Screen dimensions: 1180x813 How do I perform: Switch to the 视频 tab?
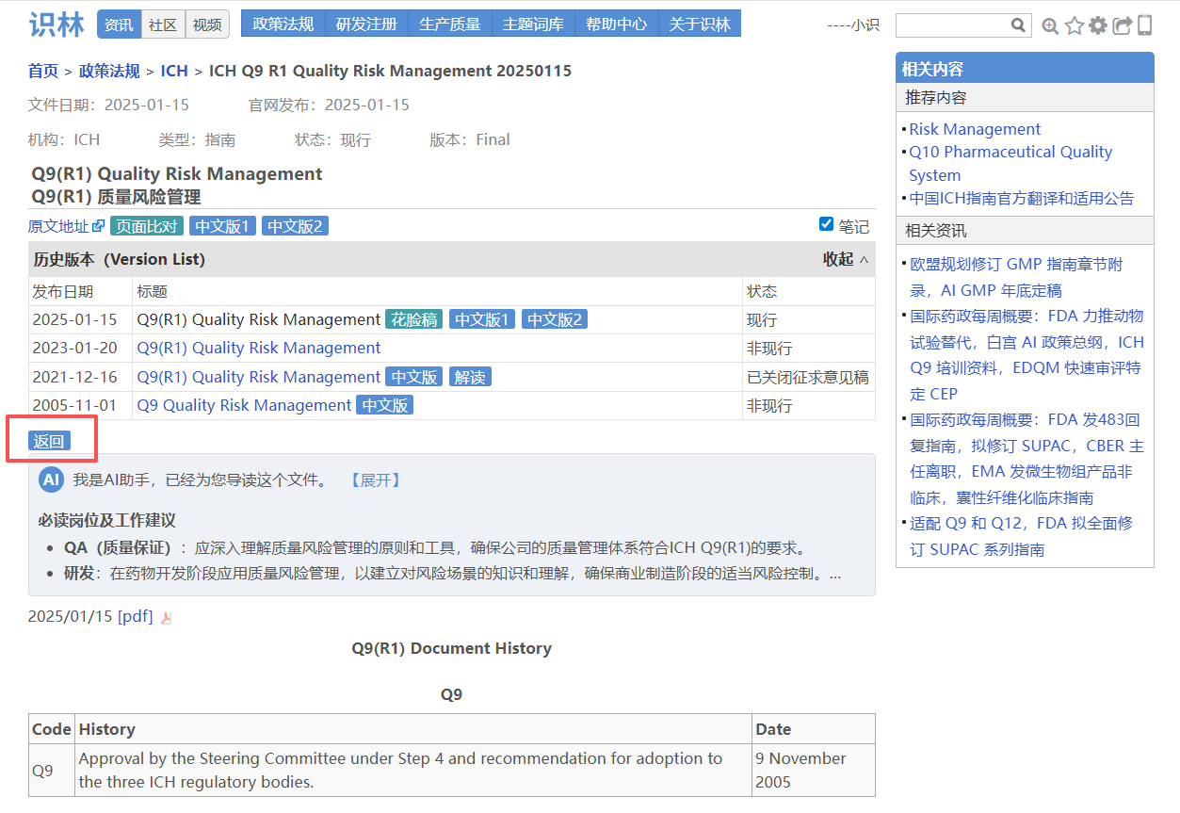point(207,25)
